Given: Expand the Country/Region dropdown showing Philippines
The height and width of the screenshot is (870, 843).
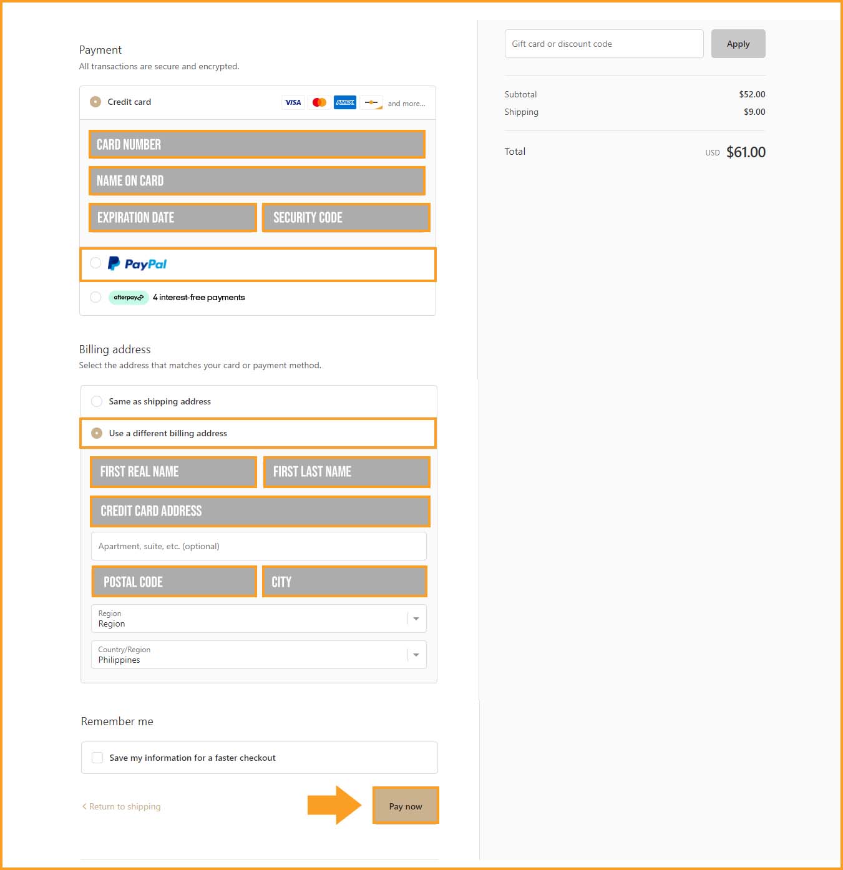Looking at the screenshot, I should [x=259, y=655].
